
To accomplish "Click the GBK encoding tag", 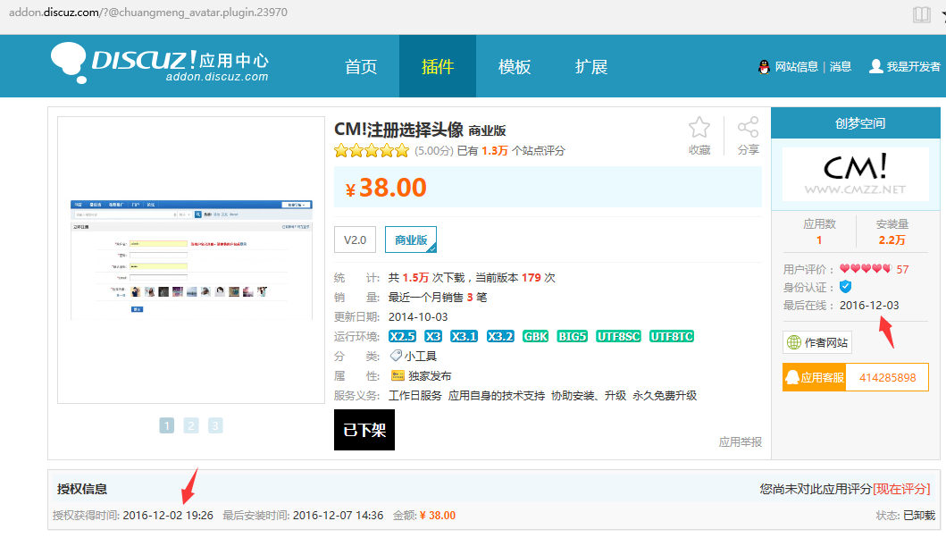I will click(x=536, y=336).
